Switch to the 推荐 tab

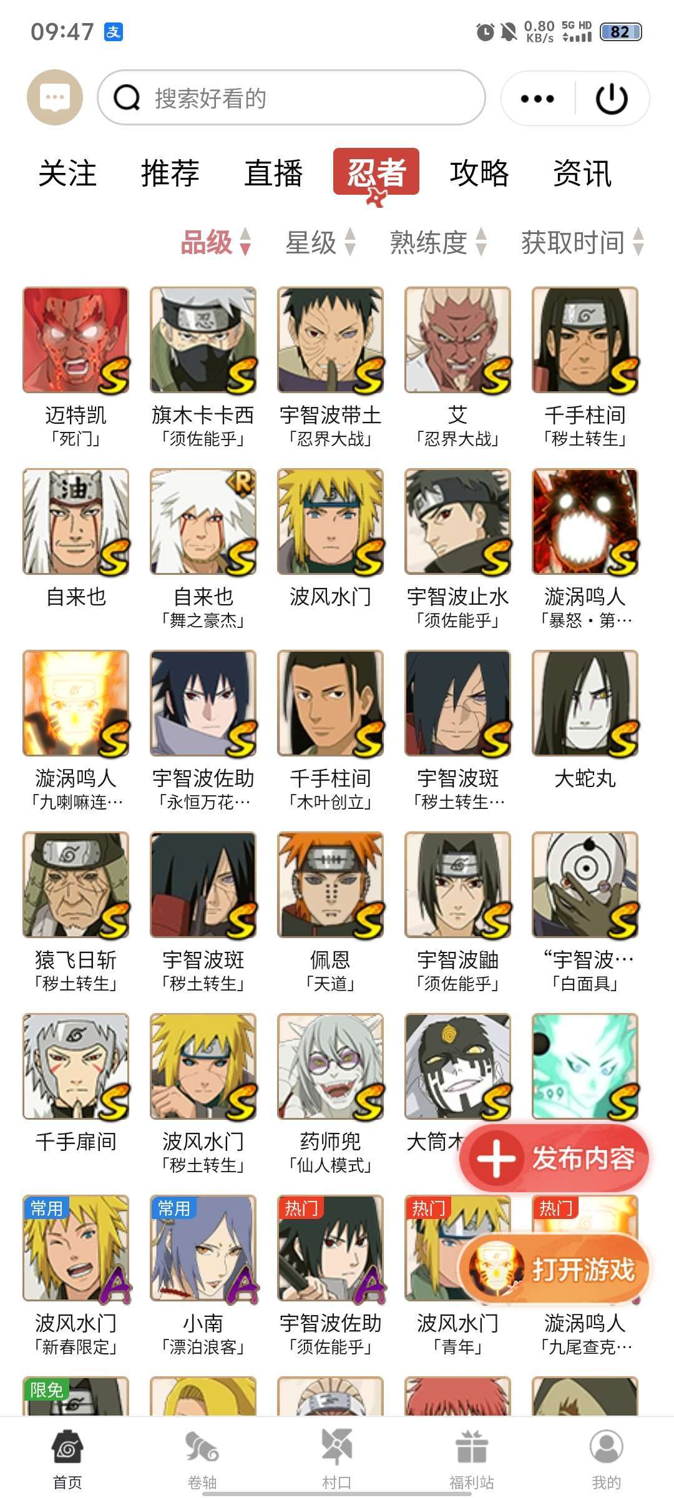(x=170, y=173)
